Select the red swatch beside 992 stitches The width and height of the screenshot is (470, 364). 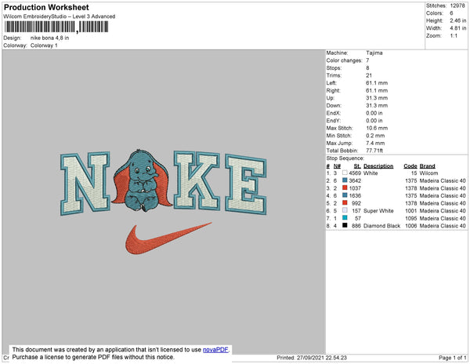(x=345, y=203)
